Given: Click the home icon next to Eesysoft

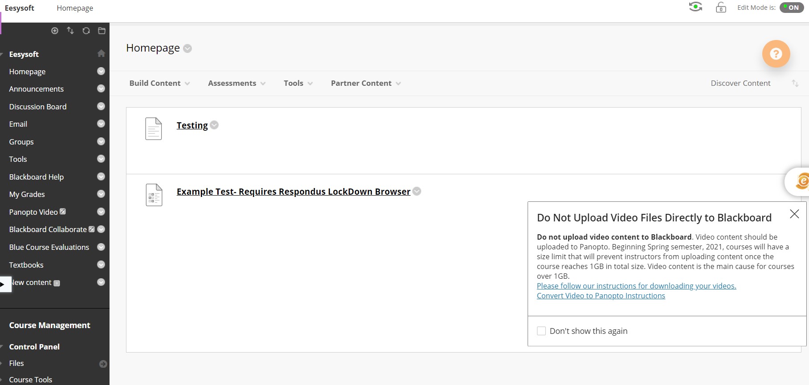Looking at the screenshot, I should (101, 53).
